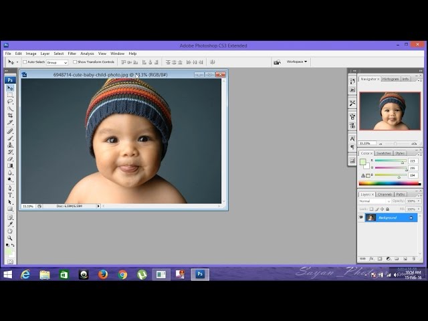The height and width of the screenshot is (321, 428).
Task: Click the color spectrum ramp
Action: (x=389, y=183)
